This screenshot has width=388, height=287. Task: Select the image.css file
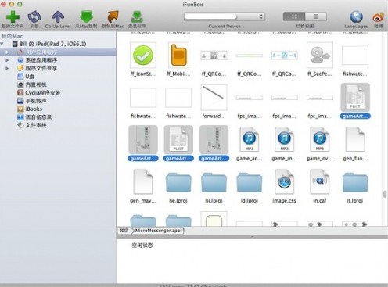pyautogui.click(x=284, y=181)
